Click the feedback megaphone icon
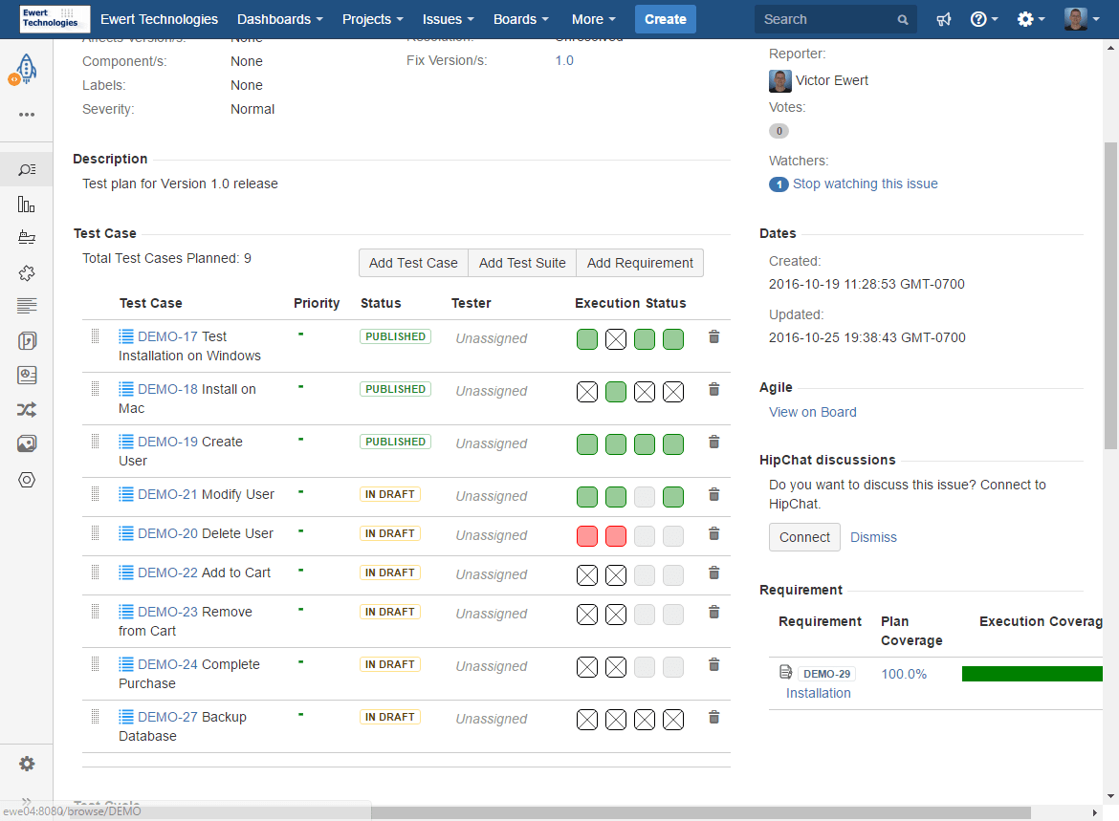Image resolution: width=1119 pixels, height=821 pixels. 943,19
